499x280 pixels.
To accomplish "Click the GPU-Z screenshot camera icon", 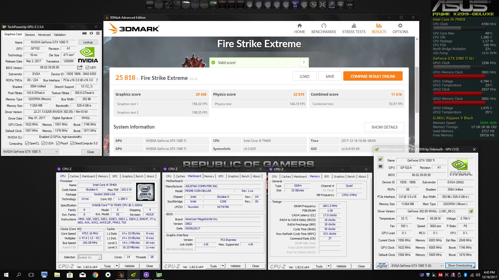I will 84,33.
